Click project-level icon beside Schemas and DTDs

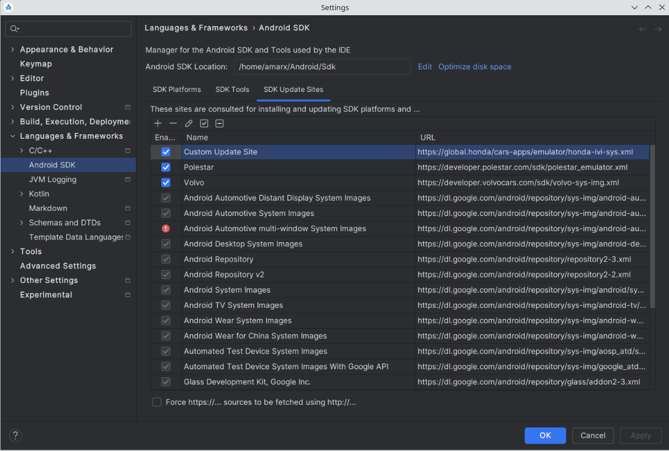pos(127,223)
